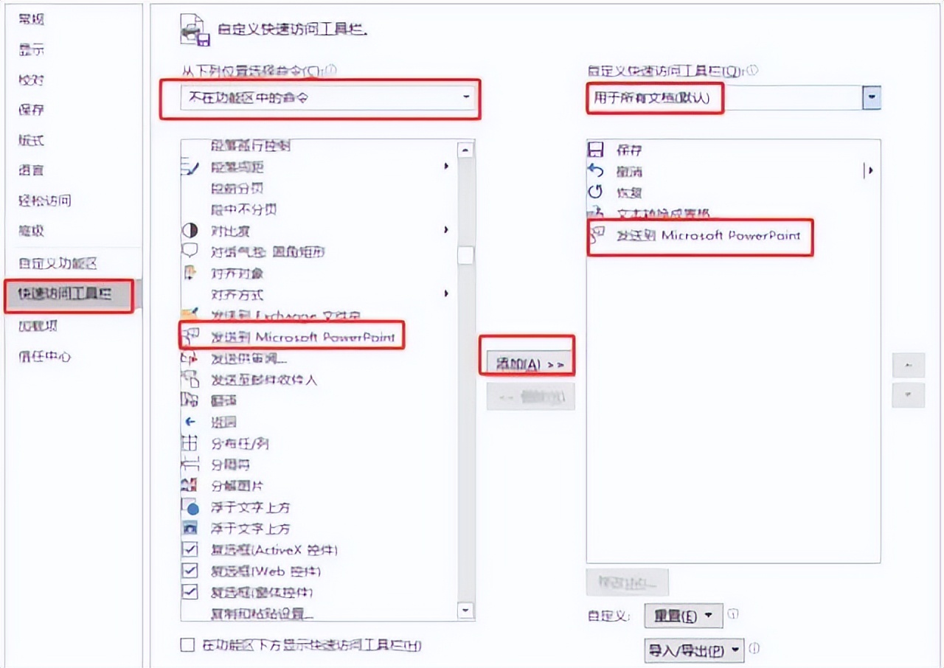Screen dimensions: 944x668
Task: Select 发送到 Microsoft PowerPoint in left command list
Action: [x=291, y=338]
